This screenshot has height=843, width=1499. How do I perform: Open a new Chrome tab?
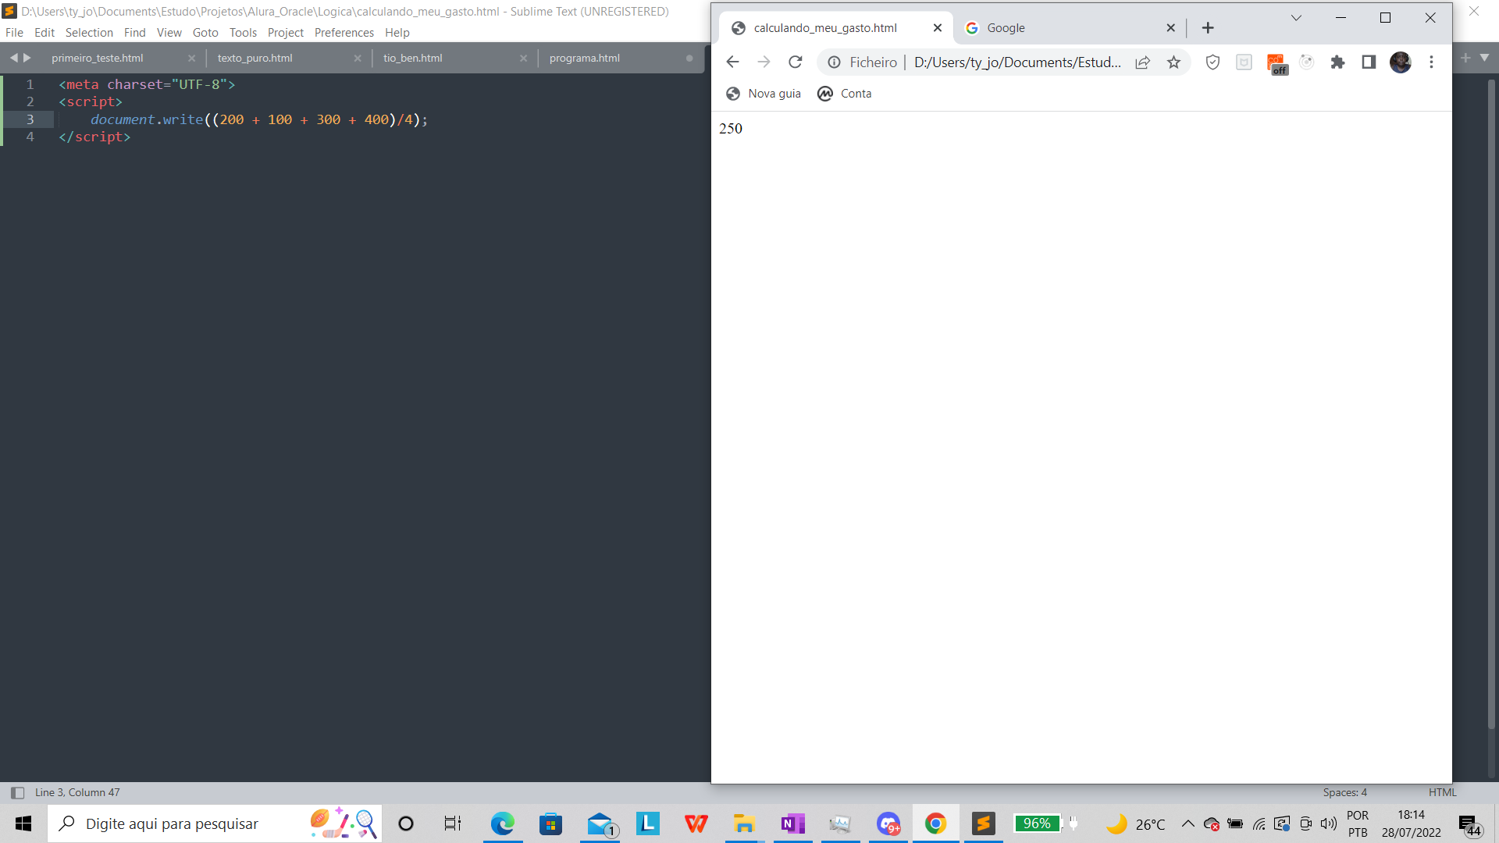[1208, 28]
